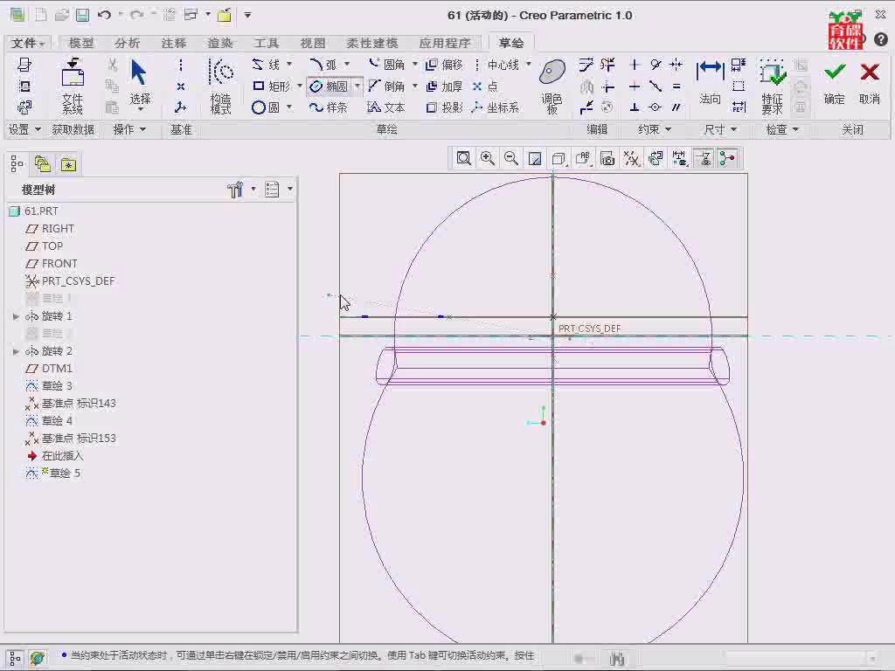Select the Text sketch tool
The image size is (895, 671).
386,107
